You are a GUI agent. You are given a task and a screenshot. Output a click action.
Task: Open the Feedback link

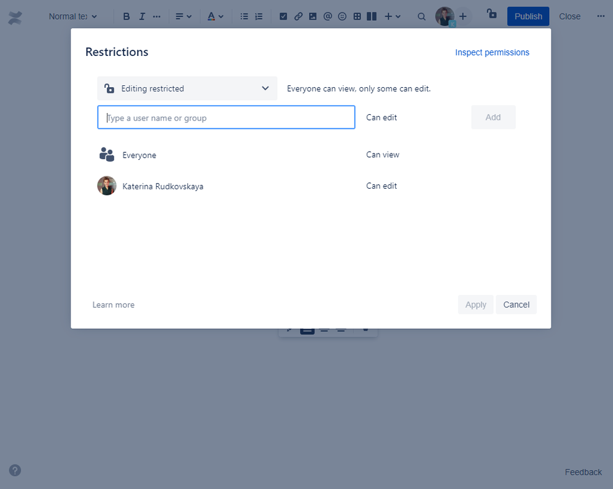584,472
